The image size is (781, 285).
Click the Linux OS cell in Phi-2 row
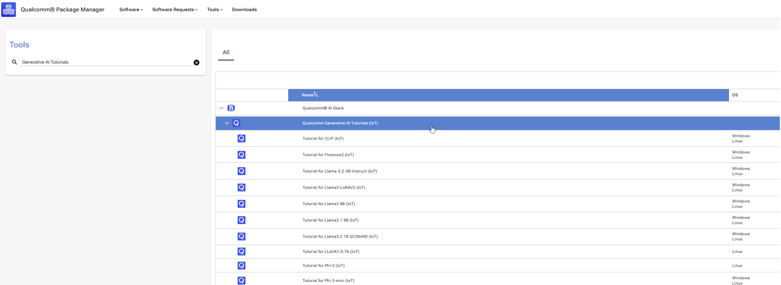click(x=737, y=265)
